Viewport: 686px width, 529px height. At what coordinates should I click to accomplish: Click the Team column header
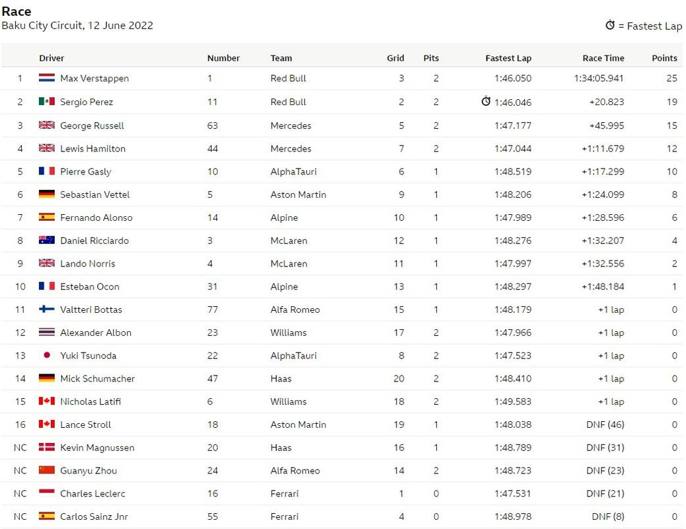281,58
